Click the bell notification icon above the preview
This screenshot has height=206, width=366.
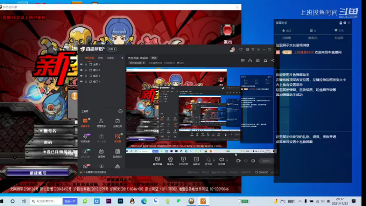coord(265,60)
